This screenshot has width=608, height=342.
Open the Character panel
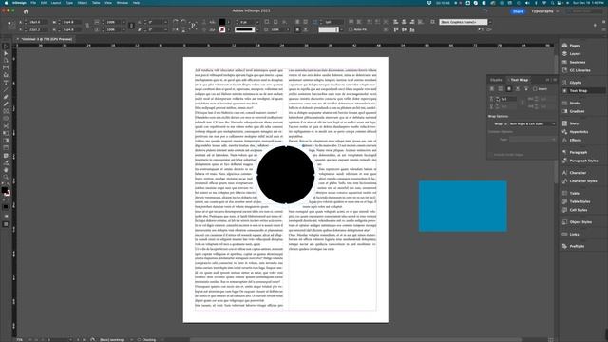click(x=578, y=173)
